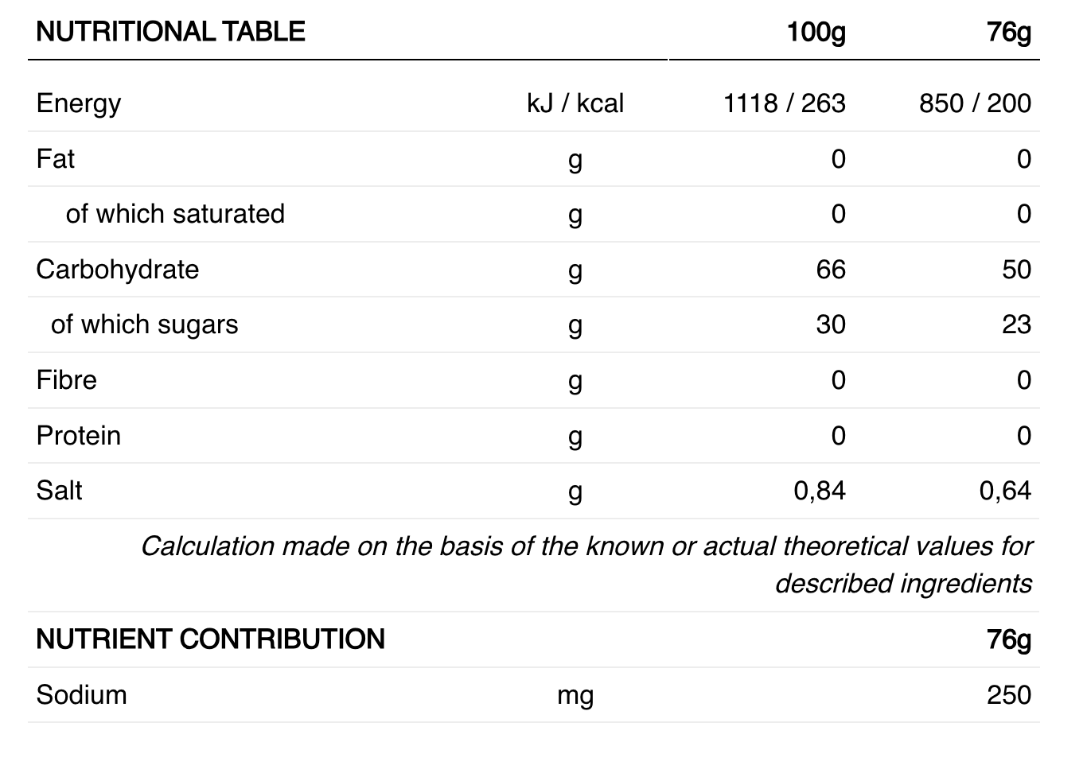Click the Sodium row label
1087x781 pixels.
pos(82,695)
